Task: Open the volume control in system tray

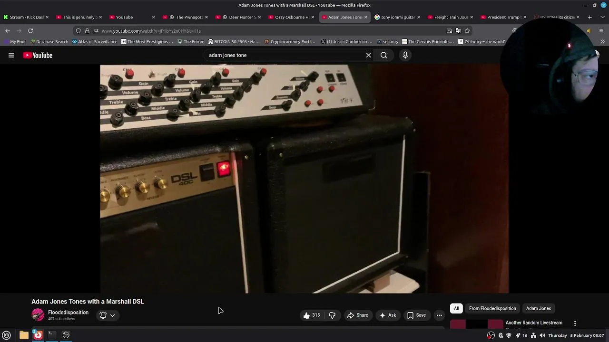Action: (x=542, y=335)
